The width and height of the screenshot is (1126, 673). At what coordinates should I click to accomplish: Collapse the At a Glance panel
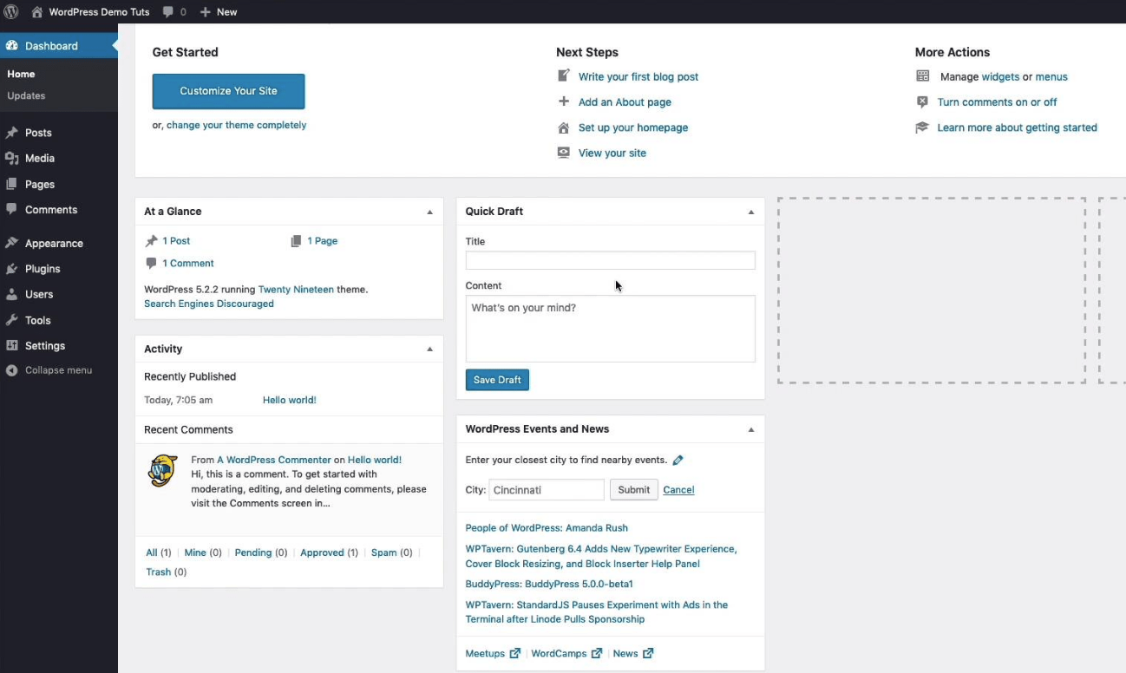429,212
